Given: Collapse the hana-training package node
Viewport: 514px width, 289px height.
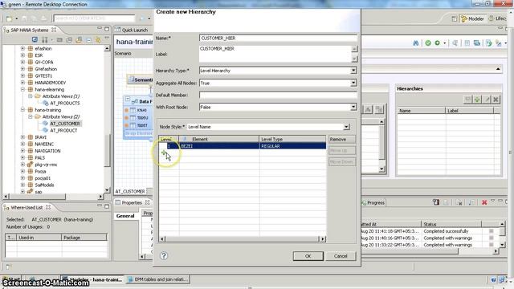Looking at the screenshot, I should point(22,110).
